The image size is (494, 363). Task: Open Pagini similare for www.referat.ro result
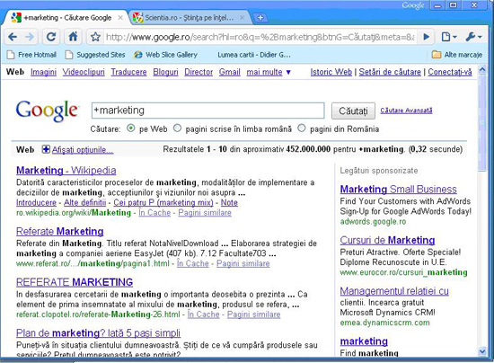tap(243, 263)
